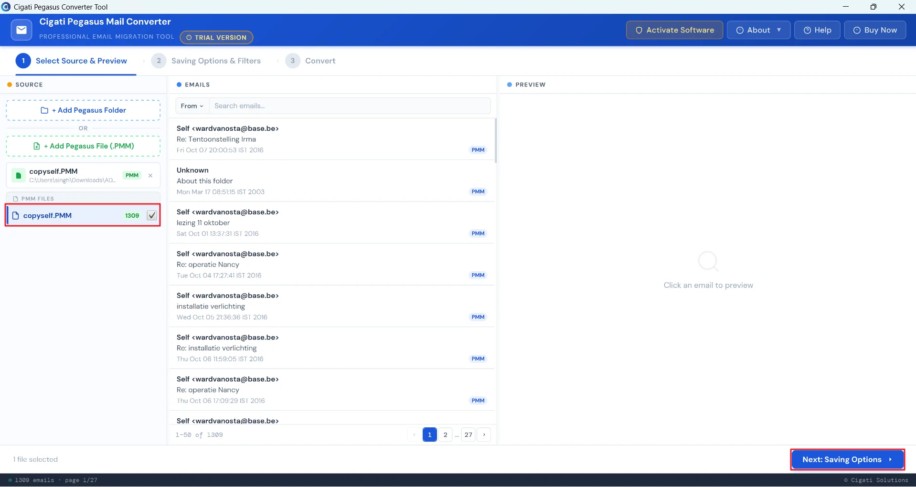Open the installatie verlichting email dated Oct 05
This screenshot has width=916, height=487.
pyautogui.click(x=332, y=306)
